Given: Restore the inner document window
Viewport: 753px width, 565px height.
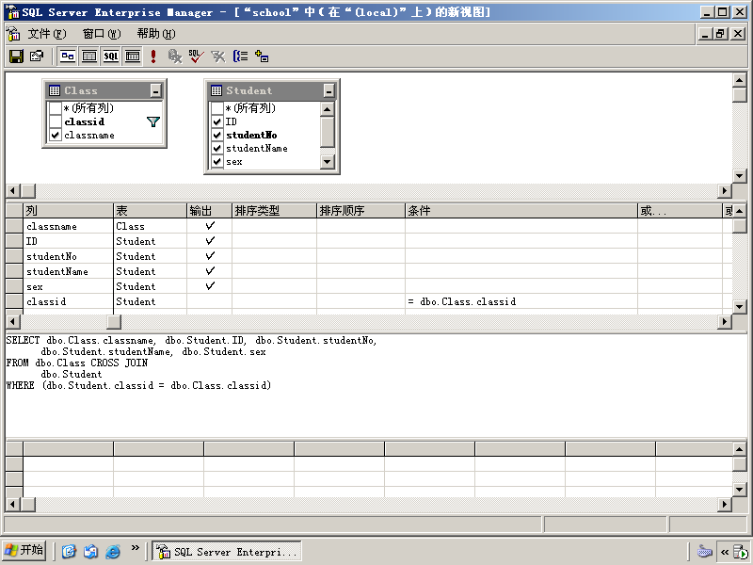Looking at the screenshot, I should point(720,34).
